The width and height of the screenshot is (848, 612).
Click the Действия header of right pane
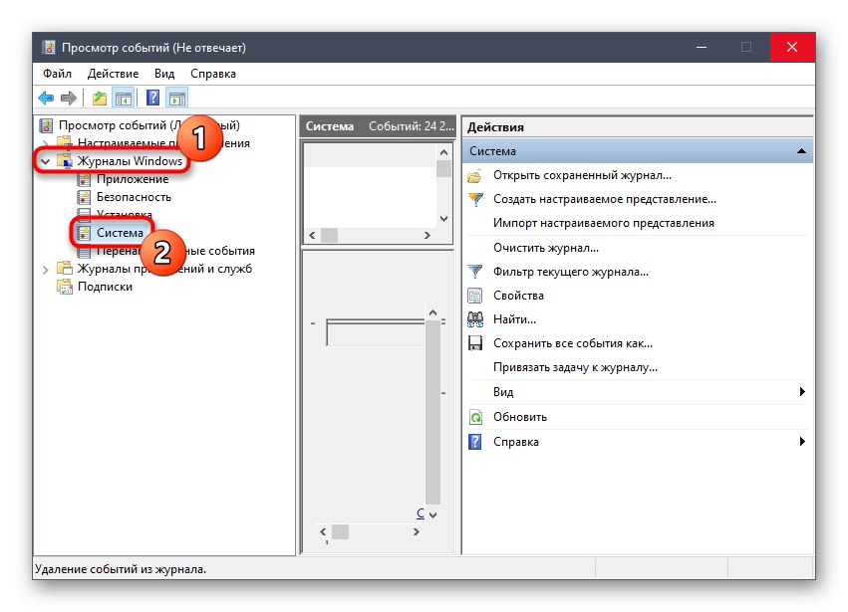coord(495,127)
